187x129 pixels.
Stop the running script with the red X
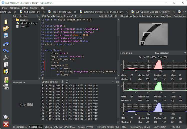pos(6,124)
